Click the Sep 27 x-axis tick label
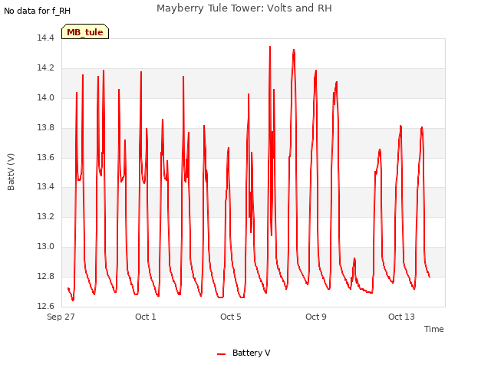Screen dimensions: 491x368 (61, 317)
